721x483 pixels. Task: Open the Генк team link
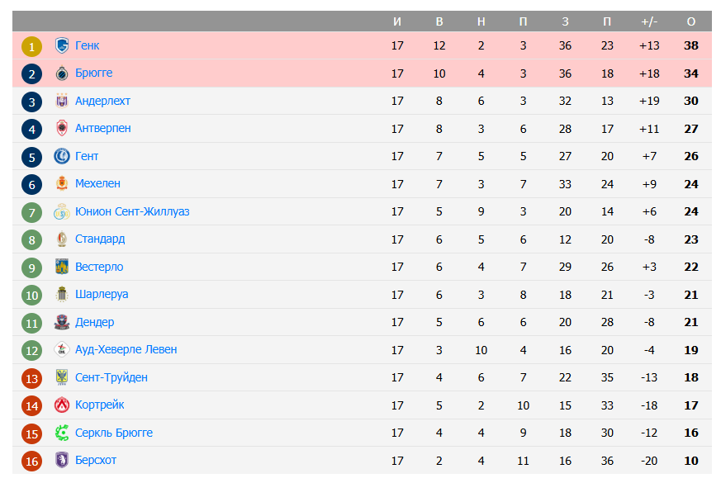point(87,46)
